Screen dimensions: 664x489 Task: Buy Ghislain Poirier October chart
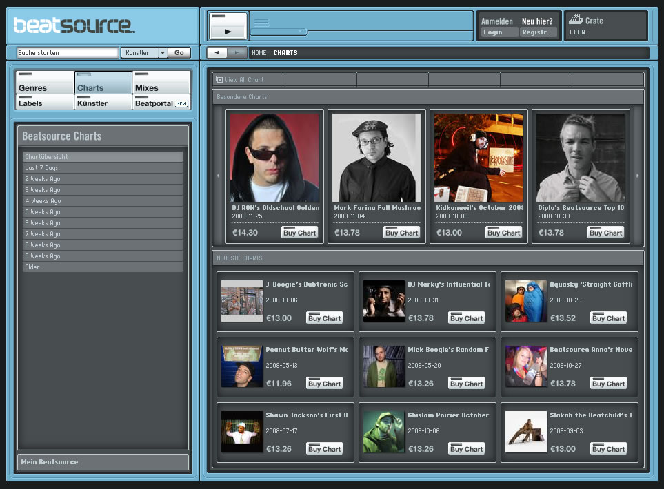point(467,449)
